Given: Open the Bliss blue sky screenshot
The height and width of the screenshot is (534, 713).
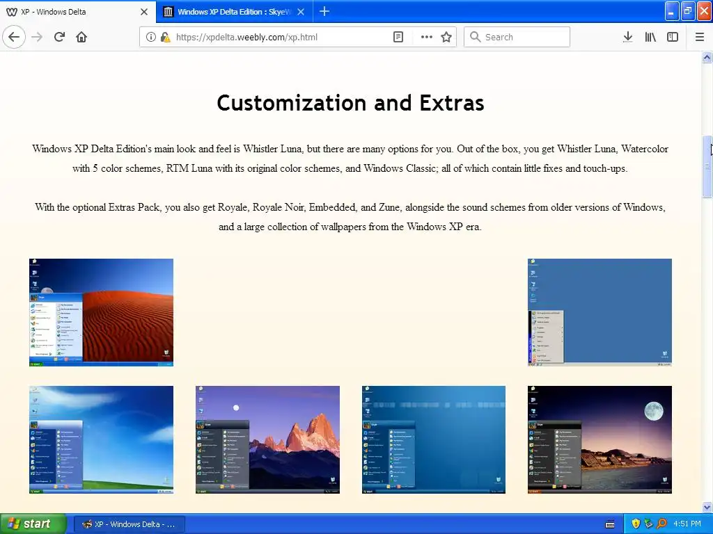Looking at the screenshot, I should click(x=101, y=439).
